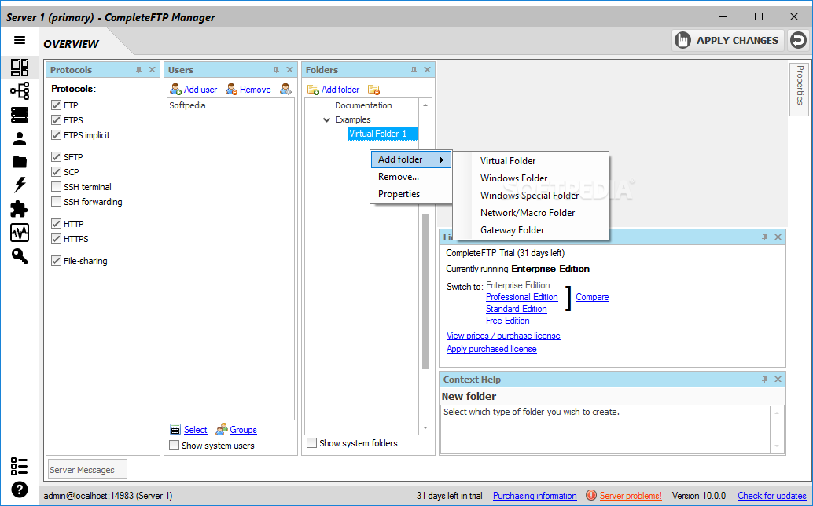
Task: Disable the SFTP checkbox
Action: (x=56, y=157)
